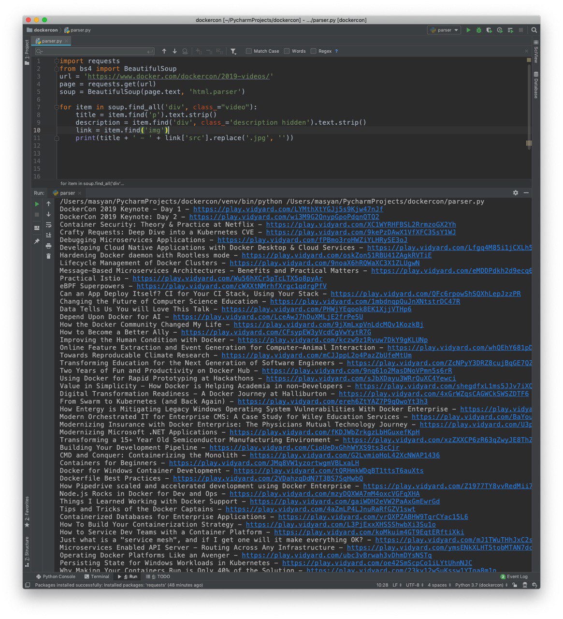Click line 10 cursor position indicator 10:28
563x619 pixels.
coord(382,585)
